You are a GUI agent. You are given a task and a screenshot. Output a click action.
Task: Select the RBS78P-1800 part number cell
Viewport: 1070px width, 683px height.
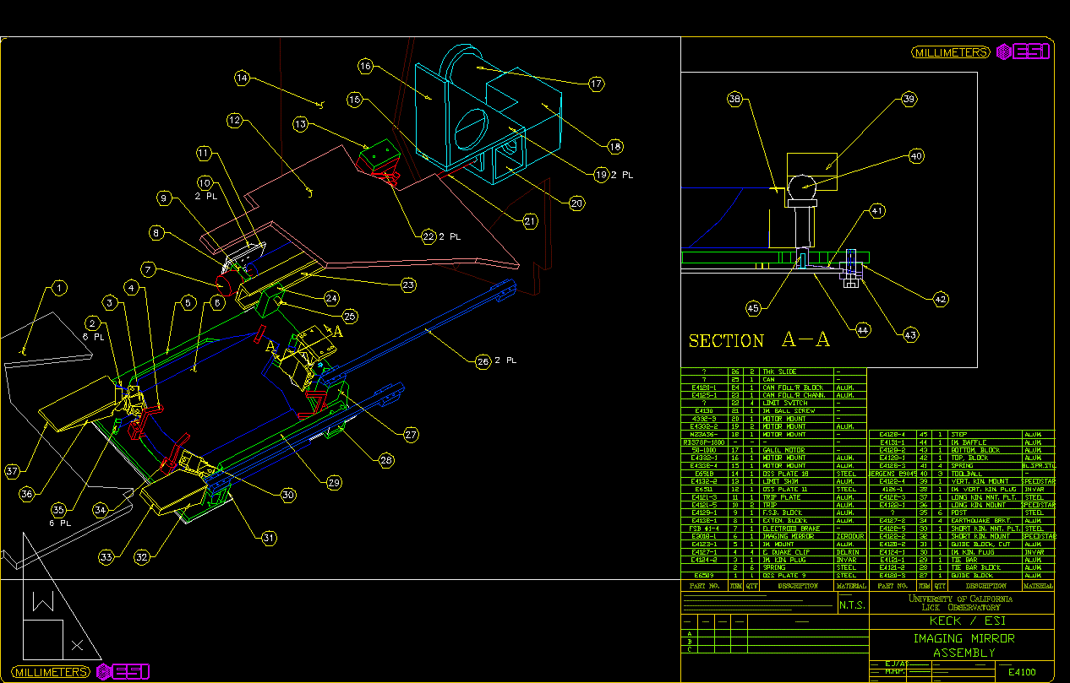[x=703, y=442]
